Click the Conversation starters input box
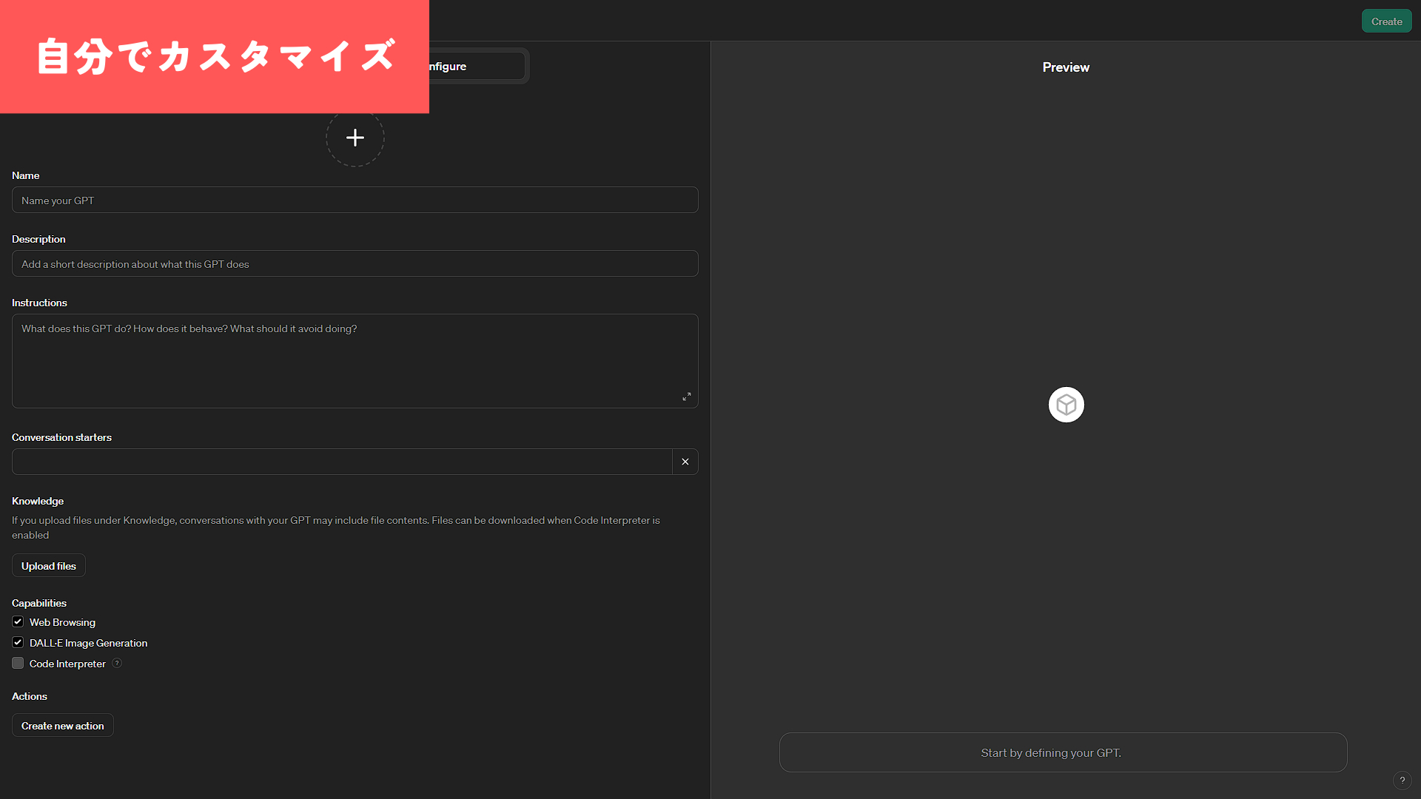This screenshot has height=799, width=1421. tap(342, 462)
